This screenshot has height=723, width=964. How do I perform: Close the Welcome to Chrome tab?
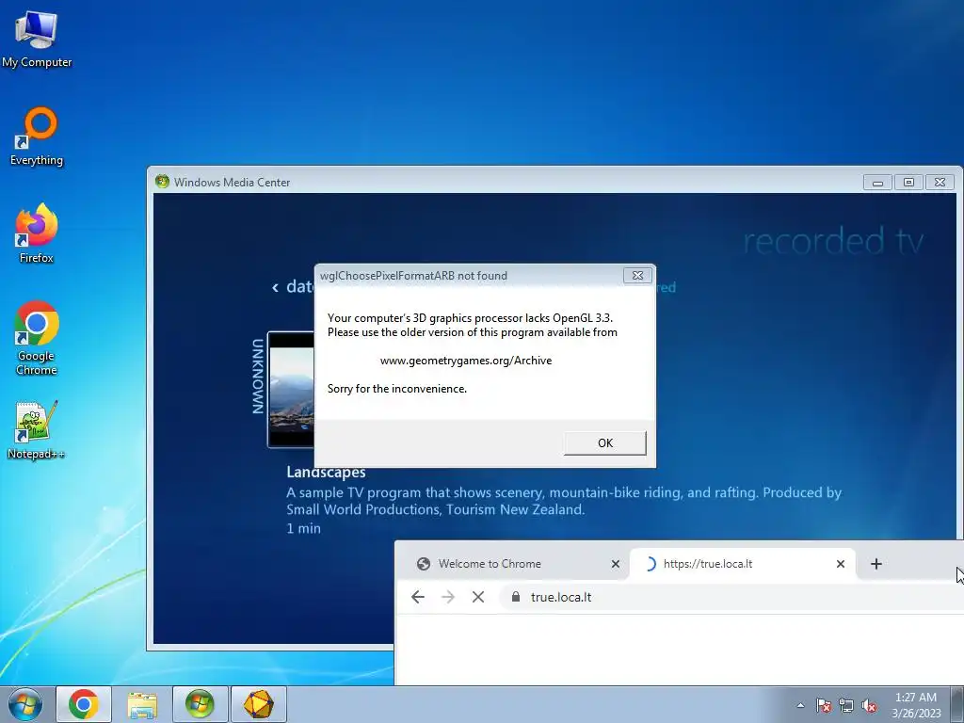tap(616, 564)
